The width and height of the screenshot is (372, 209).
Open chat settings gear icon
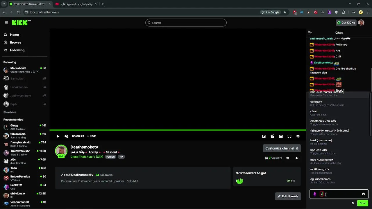[353, 203]
